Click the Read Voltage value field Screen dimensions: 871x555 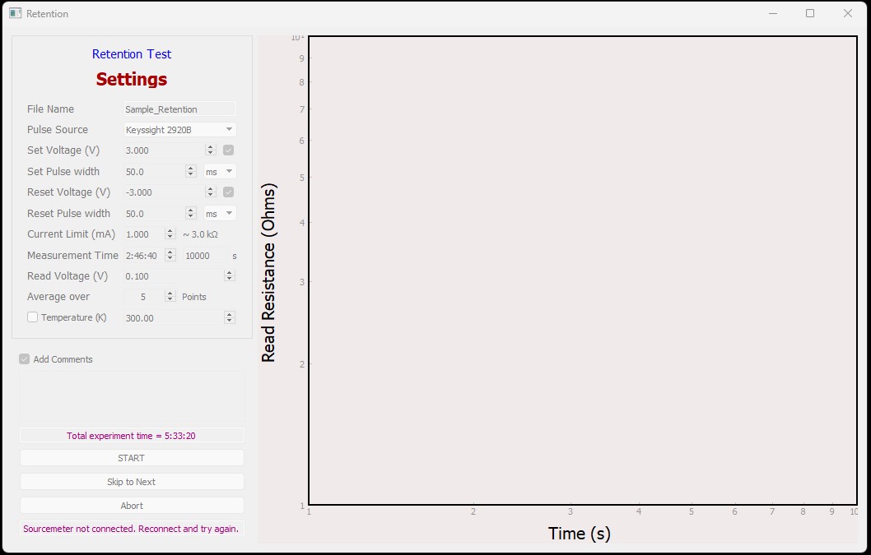click(174, 275)
